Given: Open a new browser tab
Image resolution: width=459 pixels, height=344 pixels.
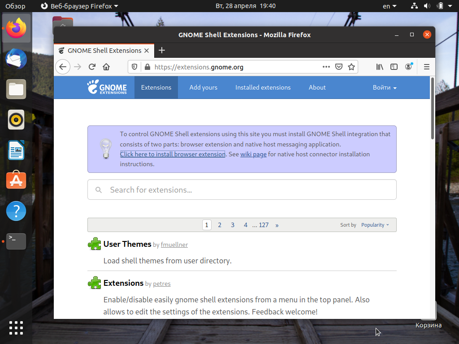Looking at the screenshot, I should [161, 50].
